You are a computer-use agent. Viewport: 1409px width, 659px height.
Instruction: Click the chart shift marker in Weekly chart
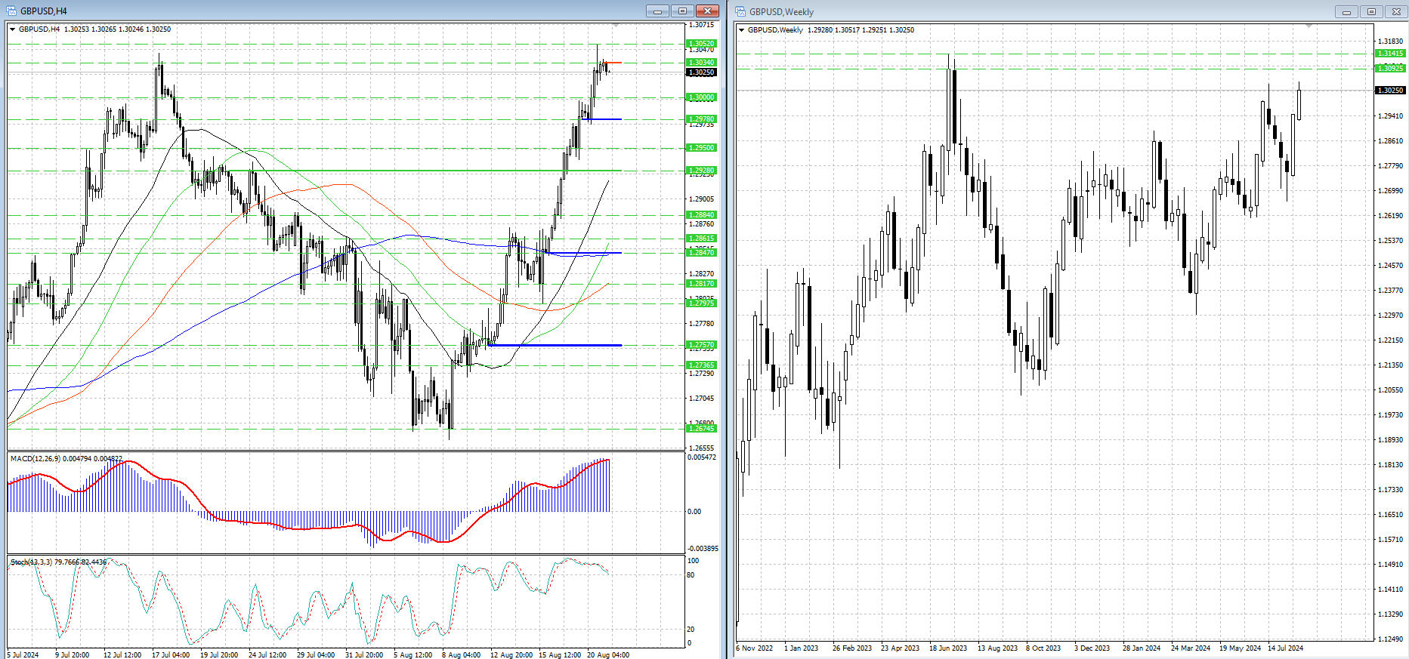(x=1309, y=26)
